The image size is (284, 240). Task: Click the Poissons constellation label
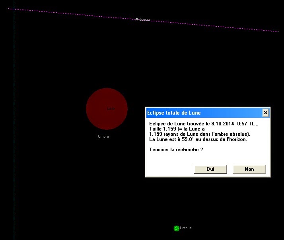pos(143,20)
